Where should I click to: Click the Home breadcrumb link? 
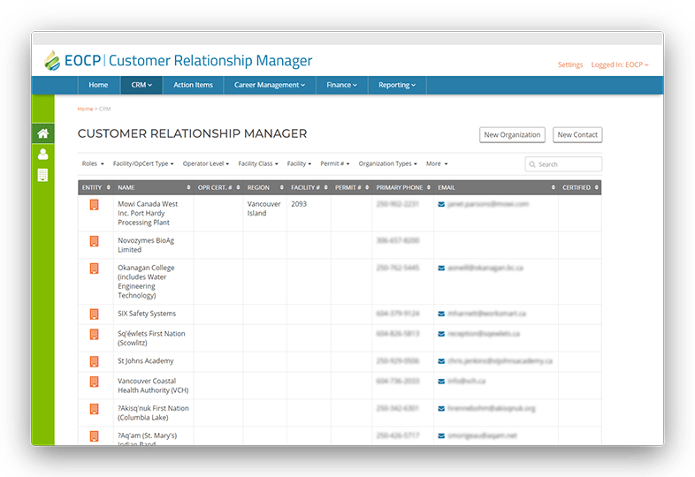tap(85, 109)
